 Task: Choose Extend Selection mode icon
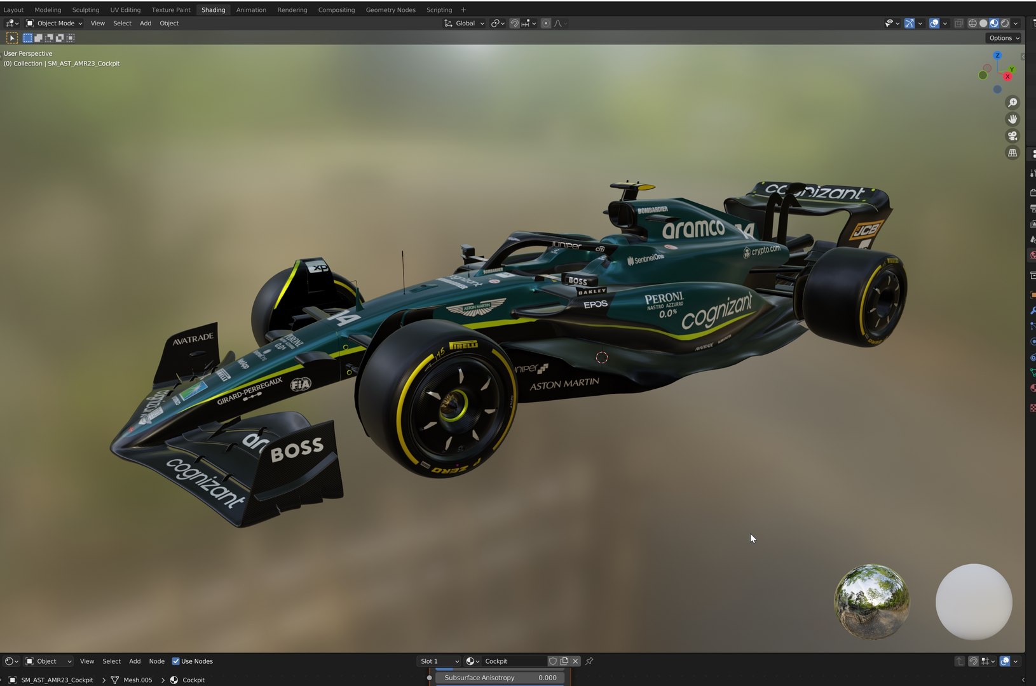tap(38, 38)
